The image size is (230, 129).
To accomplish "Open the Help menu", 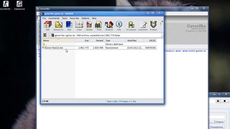I will click(94, 18).
